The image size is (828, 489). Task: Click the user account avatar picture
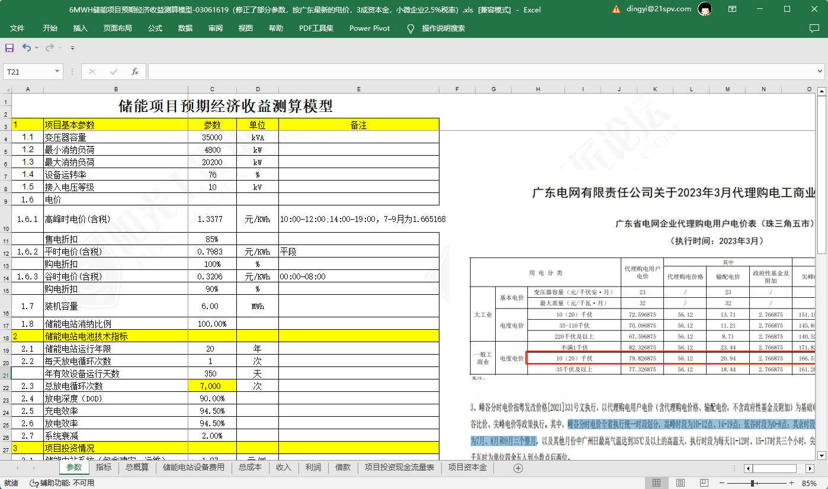pyautogui.click(x=705, y=9)
